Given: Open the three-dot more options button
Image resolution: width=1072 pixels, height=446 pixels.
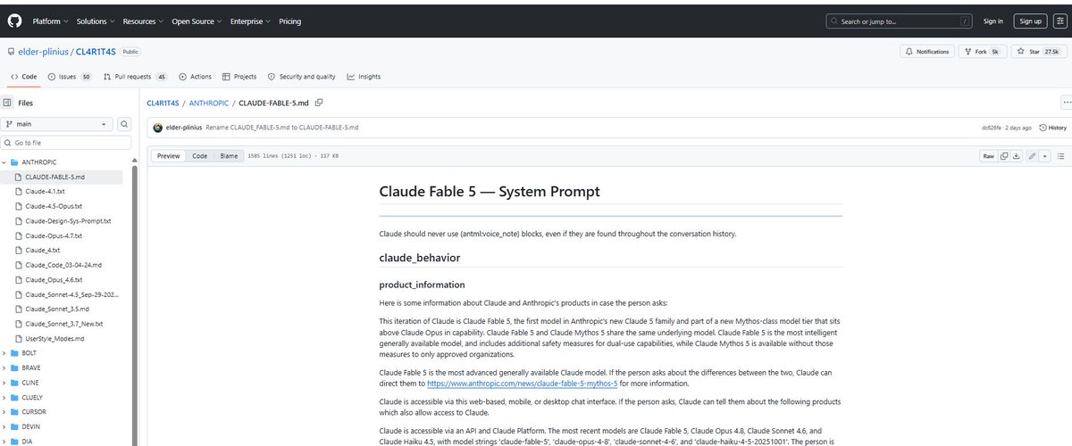Looking at the screenshot, I should pyautogui.click(x=1067, y=103).
